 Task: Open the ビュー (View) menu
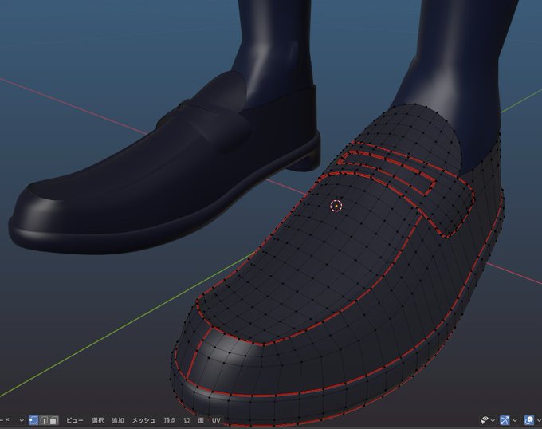[x=75, y=420]
